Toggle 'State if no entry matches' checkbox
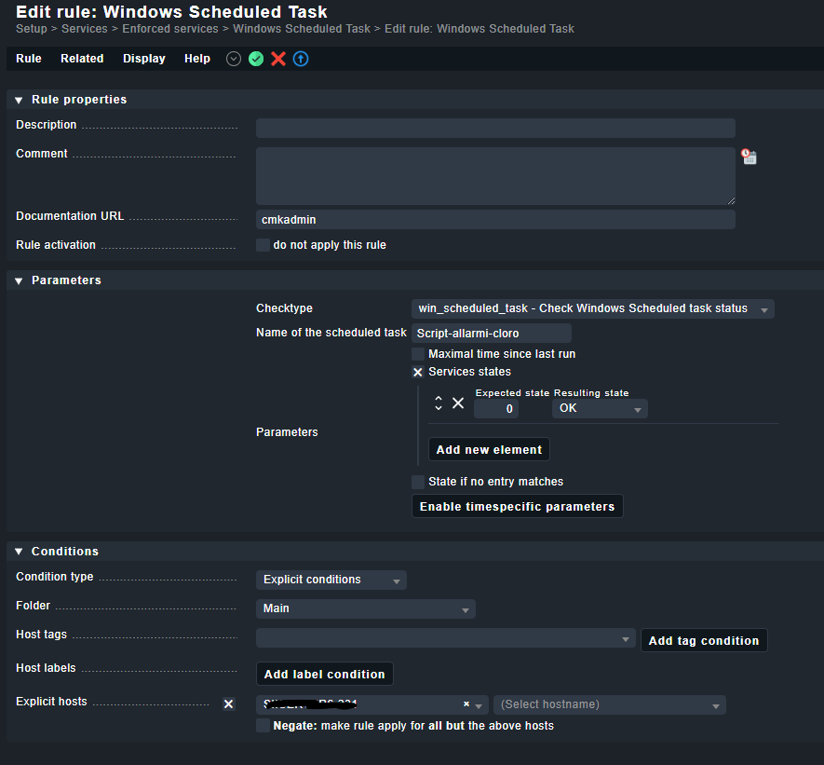This screenshot has width=824, height=765. (x=418, y=482)
